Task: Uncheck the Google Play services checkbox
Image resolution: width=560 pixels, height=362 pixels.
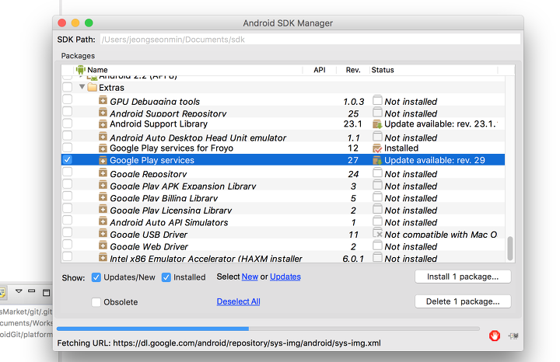Action: point(67,159)
